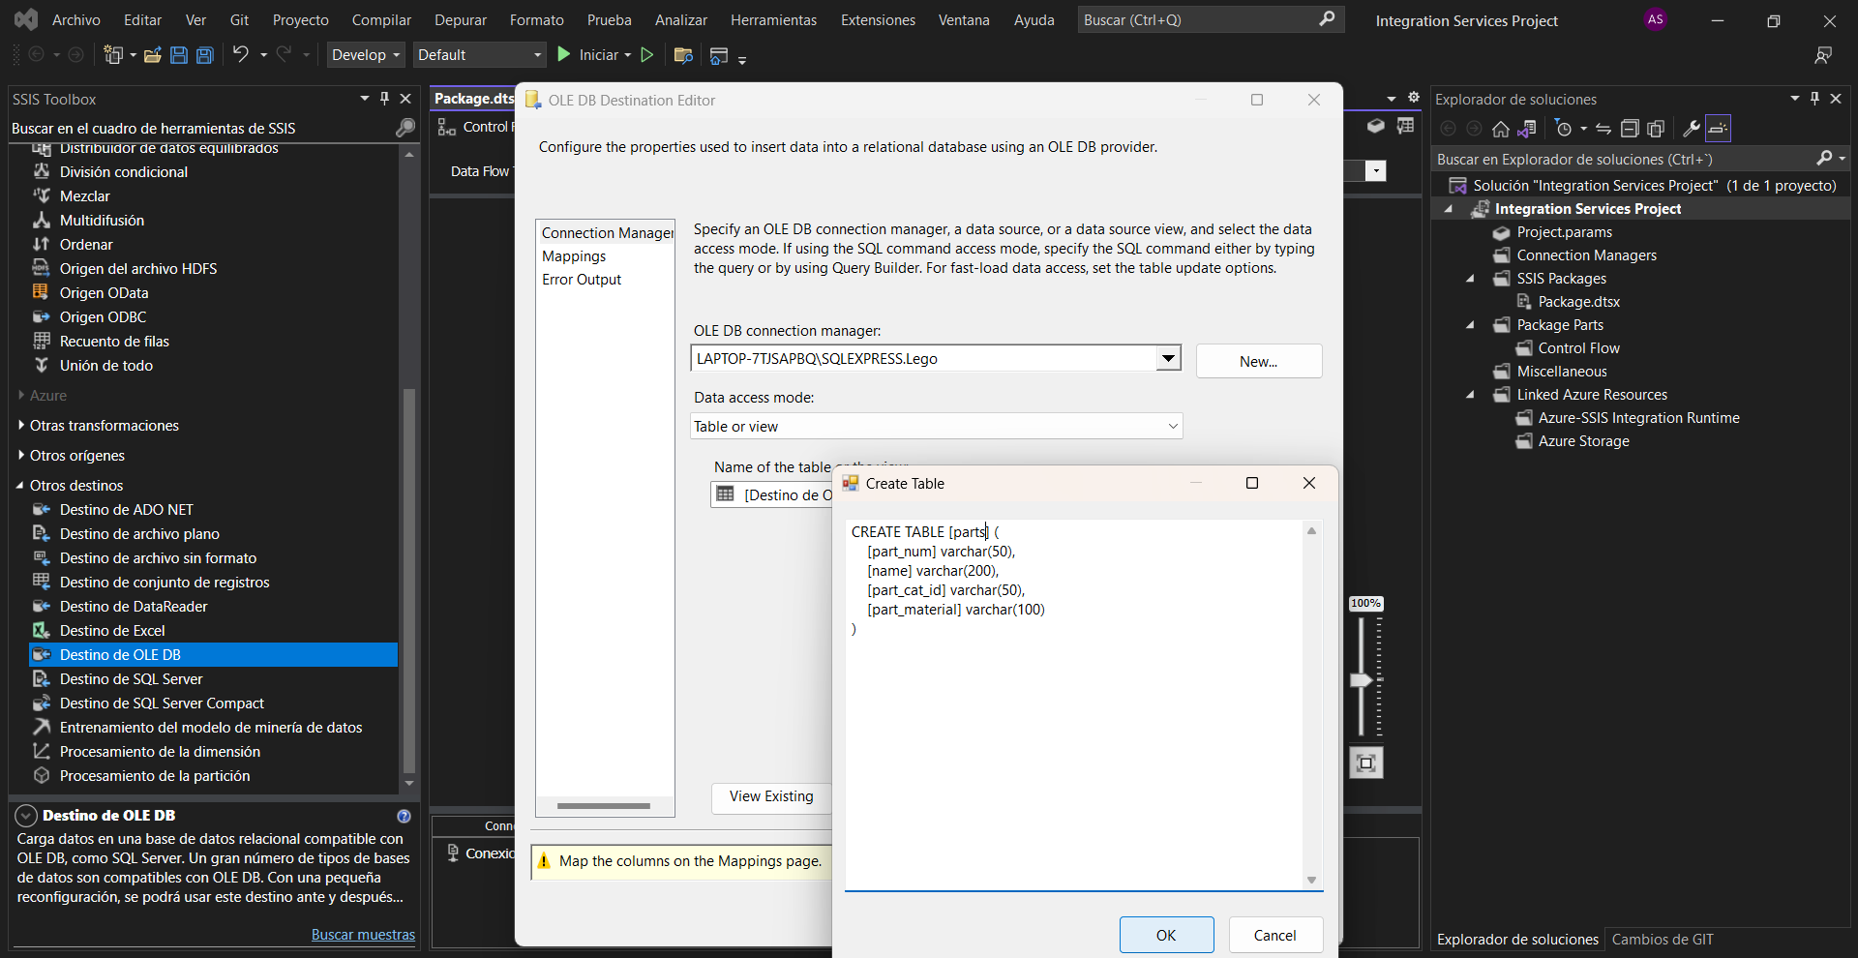Screen dimensions: 1858x958
Task: Expand the Otras transformaciones toolbox group
Action: click(x=21, y=426)
